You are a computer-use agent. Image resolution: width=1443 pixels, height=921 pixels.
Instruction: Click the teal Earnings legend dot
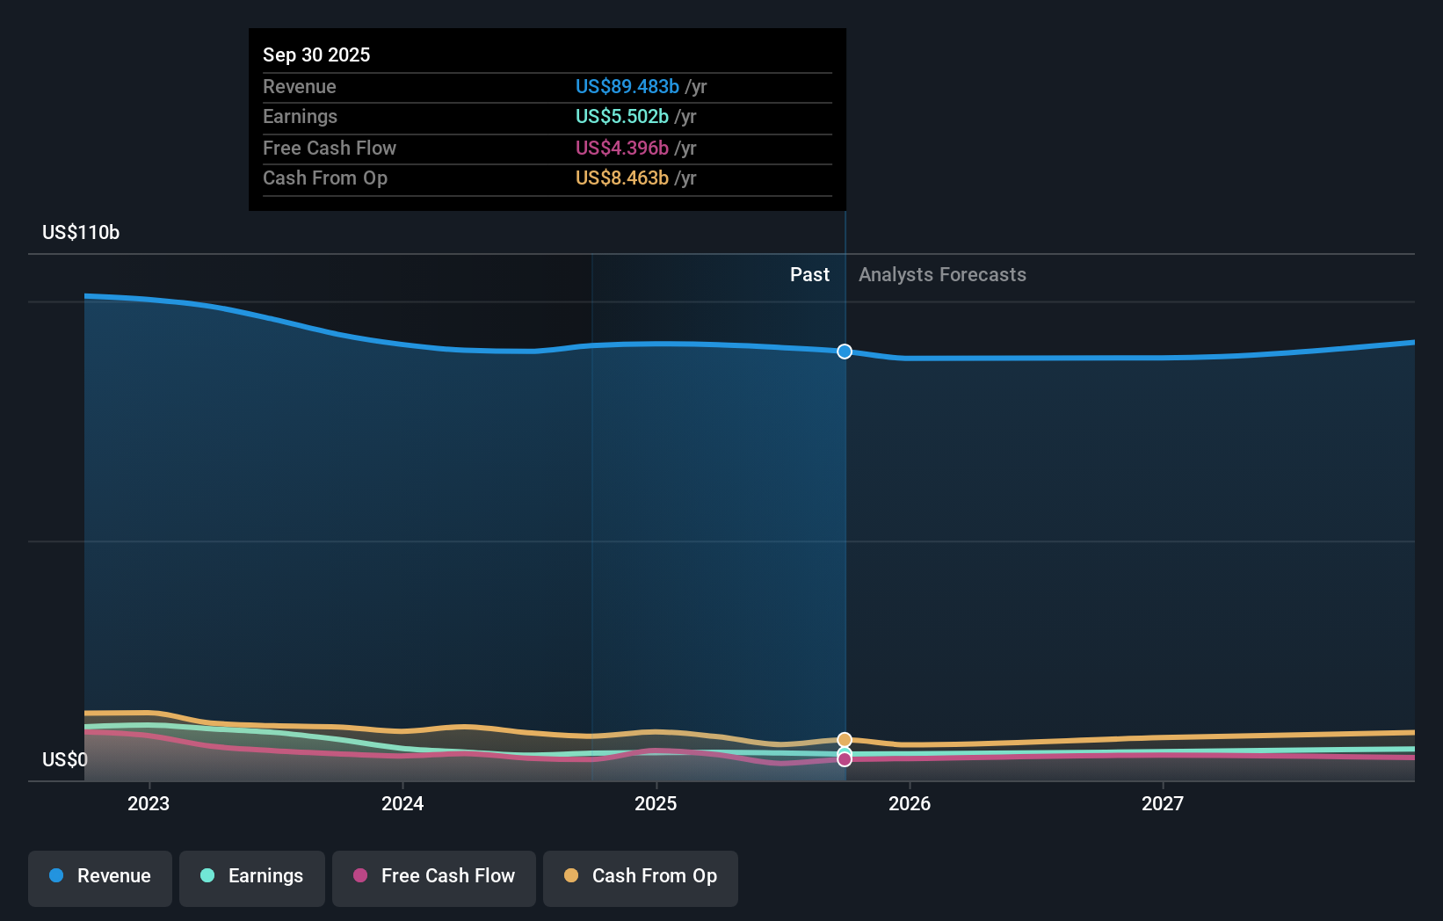[x=207, y=876]
